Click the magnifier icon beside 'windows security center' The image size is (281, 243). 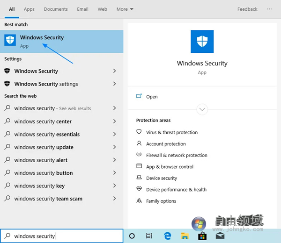(7, 121)
